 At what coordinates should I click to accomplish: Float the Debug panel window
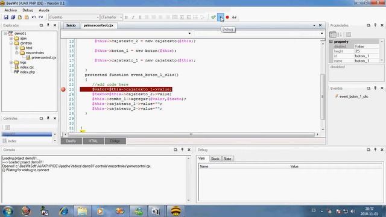[369, 149]
